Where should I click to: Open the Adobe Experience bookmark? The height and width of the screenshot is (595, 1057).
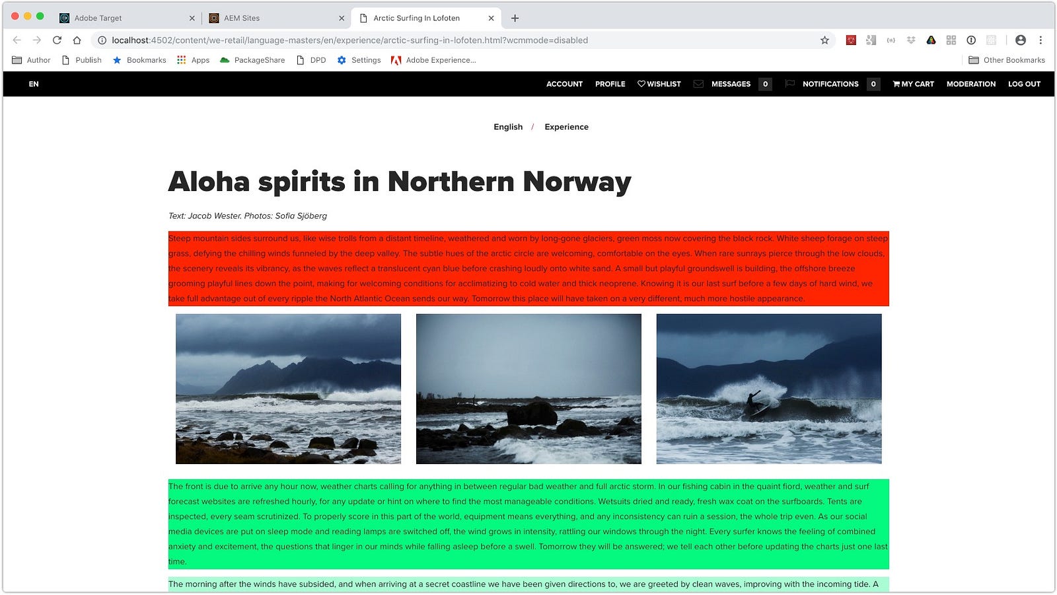coord(433,60)
